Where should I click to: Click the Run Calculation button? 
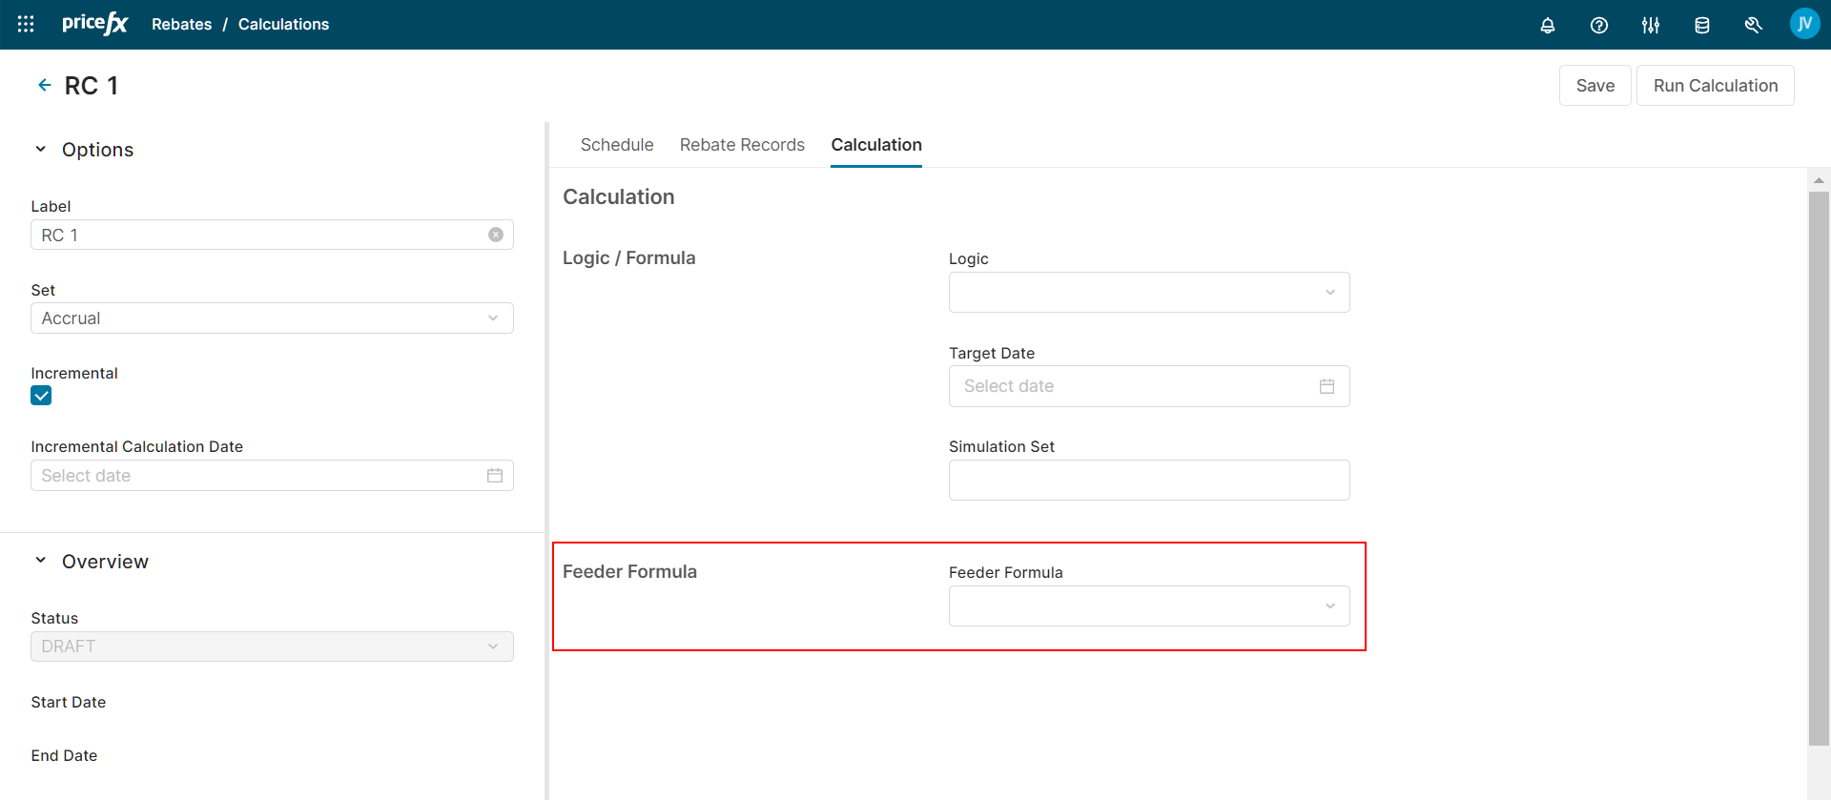click(x=1715, y=86)
